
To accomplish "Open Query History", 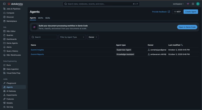I will (12, 51).
